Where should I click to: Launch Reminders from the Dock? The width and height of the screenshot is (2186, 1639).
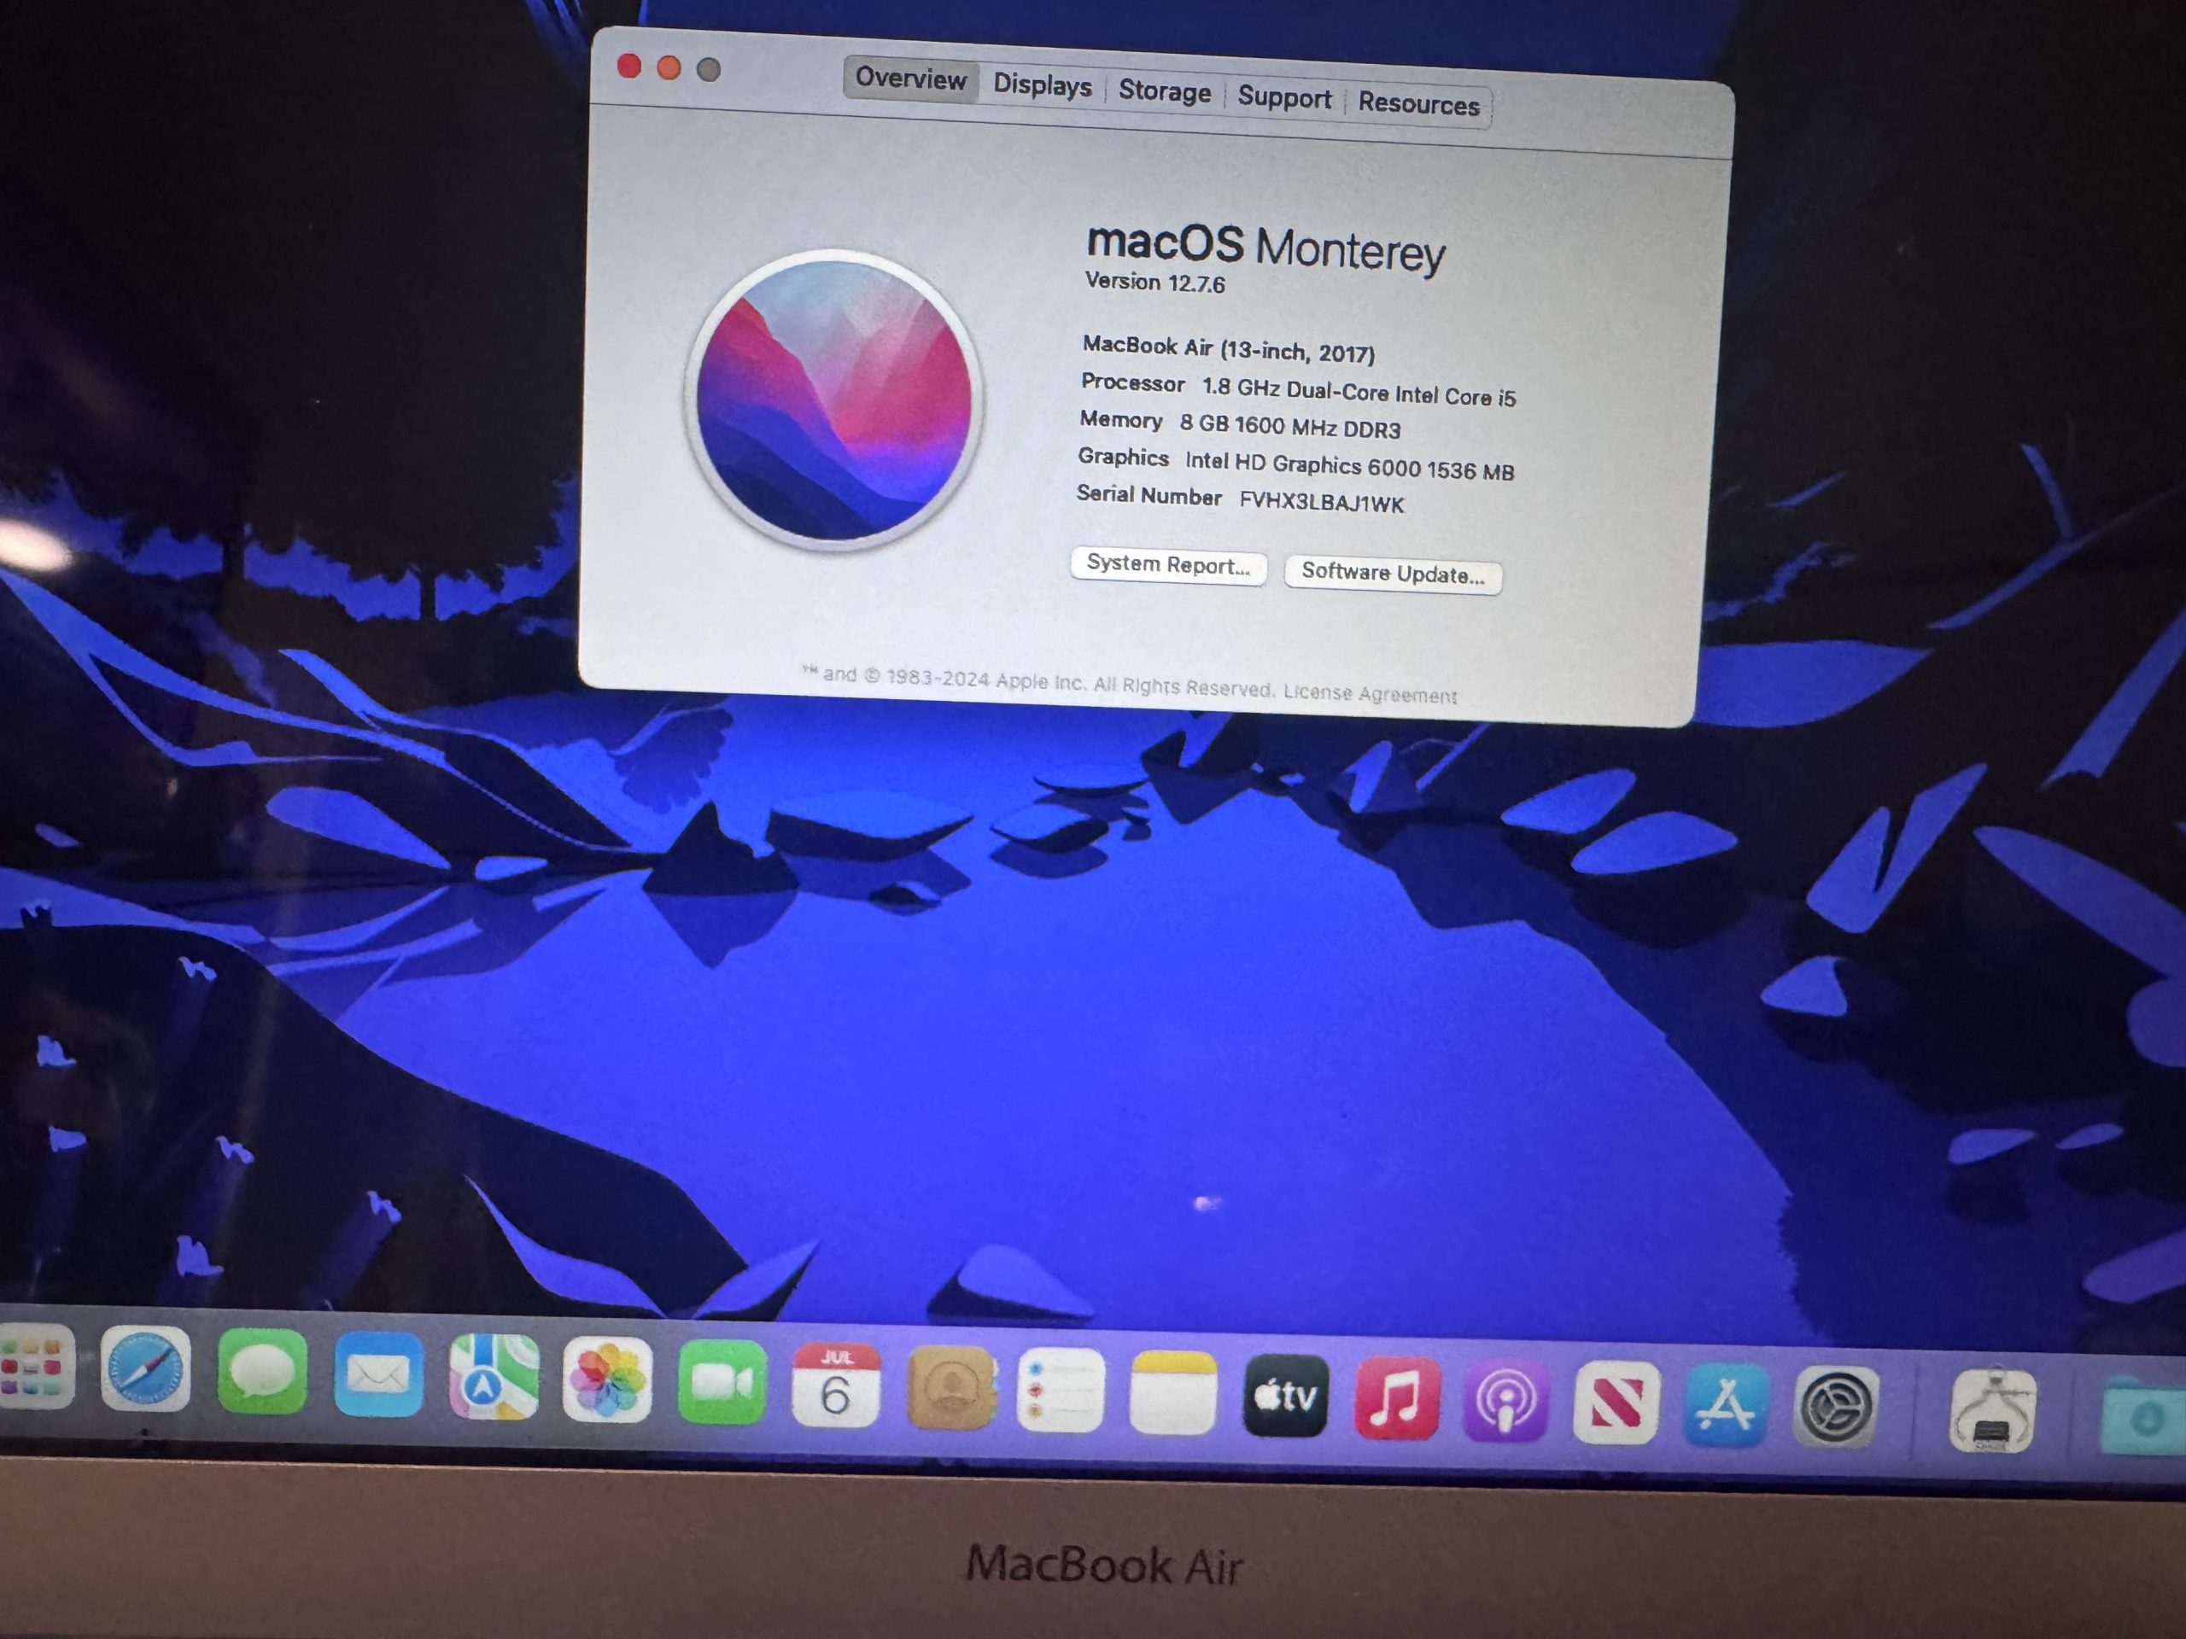tap(1061, 1390)
